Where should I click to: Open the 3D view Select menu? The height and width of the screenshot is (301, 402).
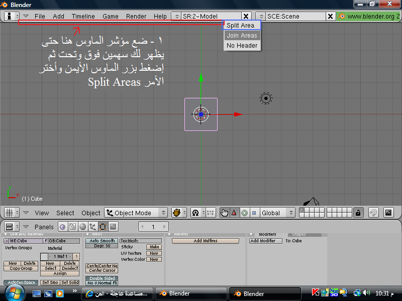click(65, 213)
